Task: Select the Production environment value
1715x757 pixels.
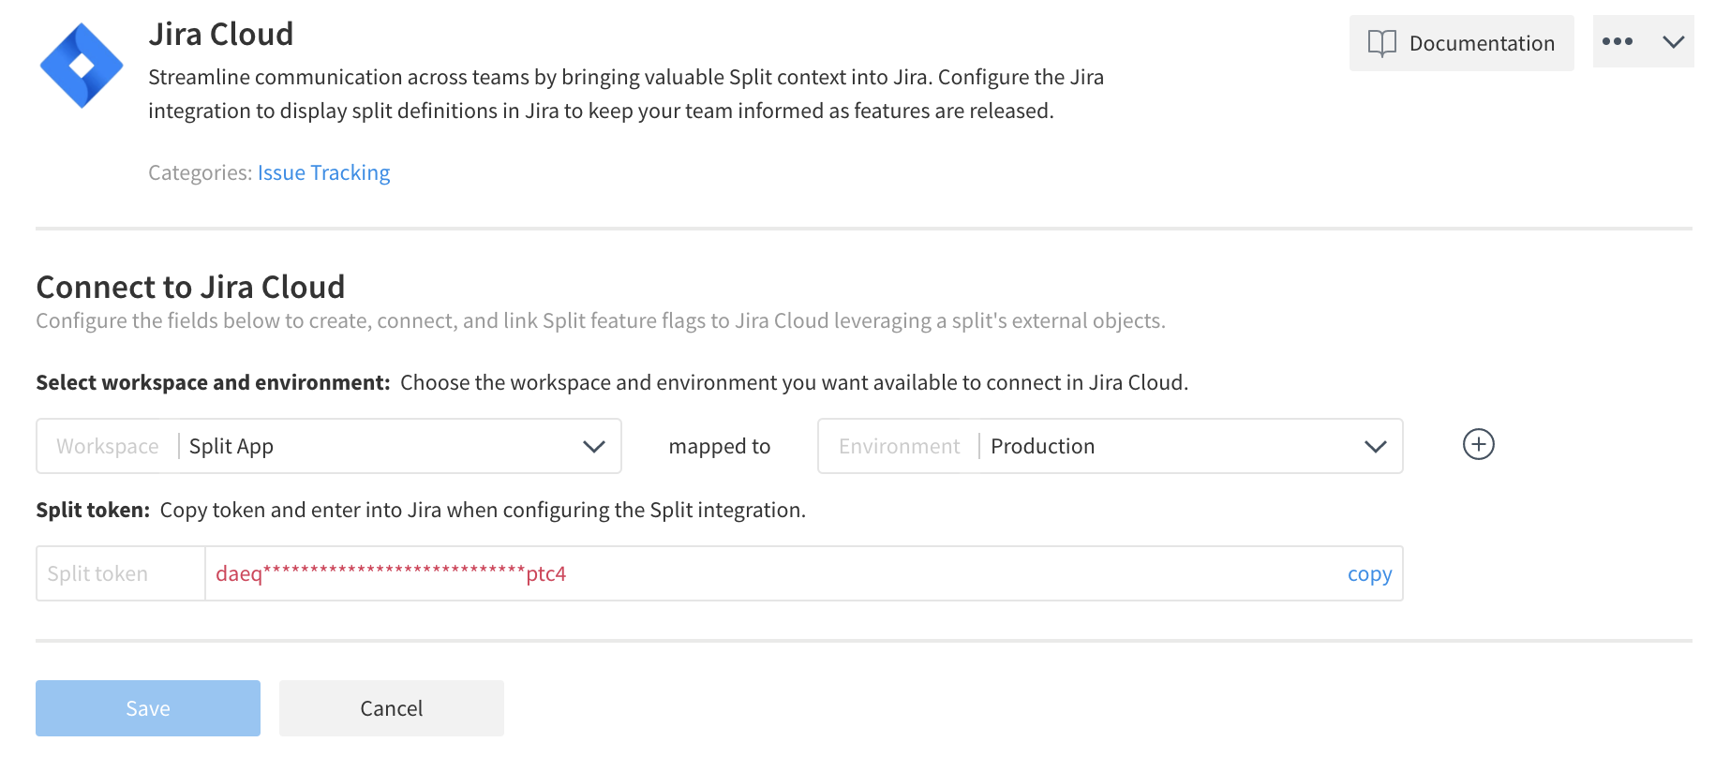Action: pyautogui.click(x=1042, y=446)
